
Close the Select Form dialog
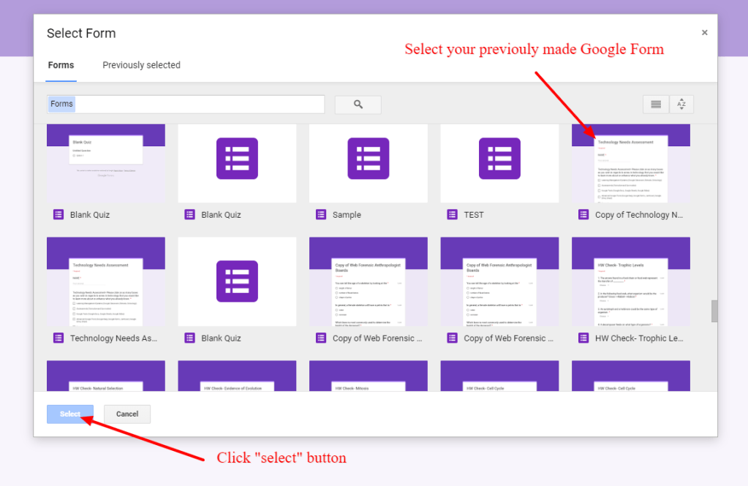pos(704,33)
